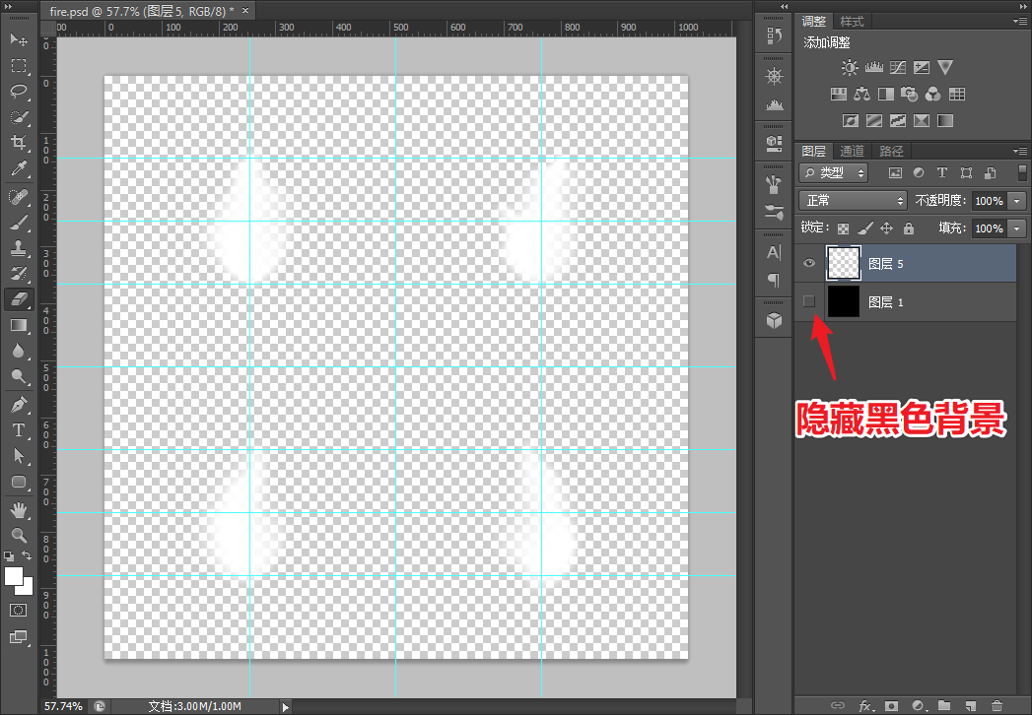Reset default foreground and background colors
This screenshot has width=1032, height=715.
(x=9, y=556)
